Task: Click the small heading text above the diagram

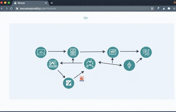Action: 85,18
